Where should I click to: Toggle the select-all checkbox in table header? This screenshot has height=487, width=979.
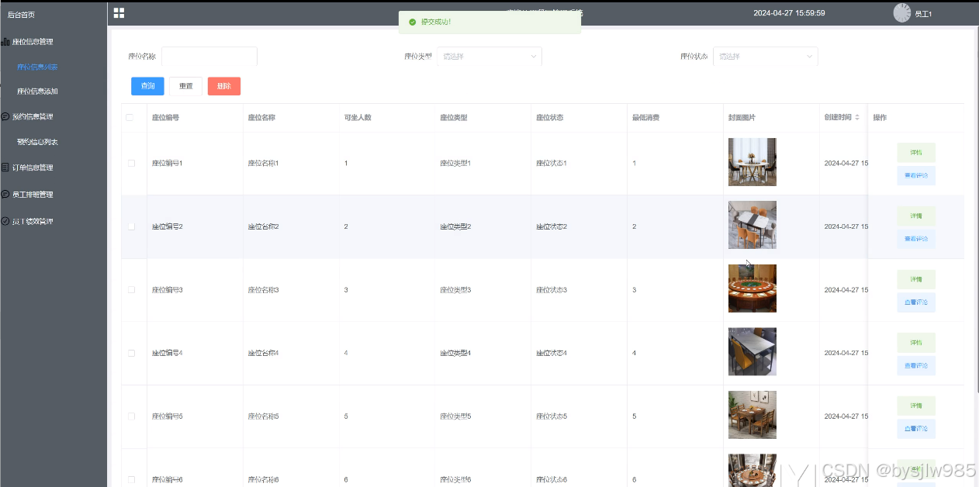(x=130, y=118)
